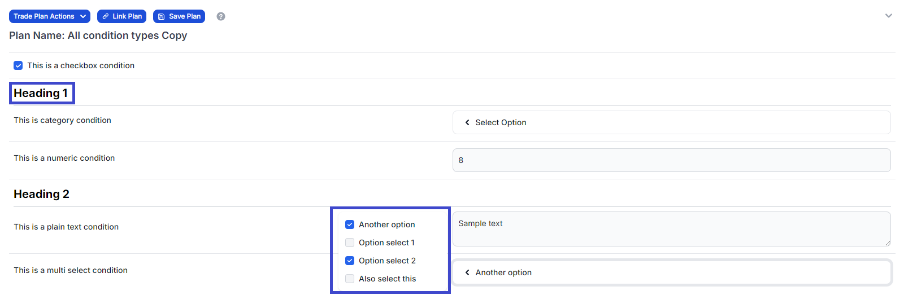Screen dimensions: 904x304
Task: Click the numeric condition field showing 8
Action: pos(671,160)
